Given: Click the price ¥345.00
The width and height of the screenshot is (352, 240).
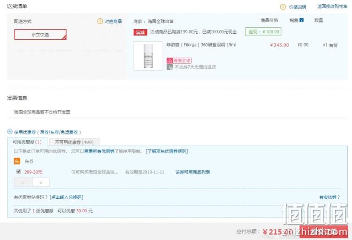Looking at the screenshot, I should 280,45.
